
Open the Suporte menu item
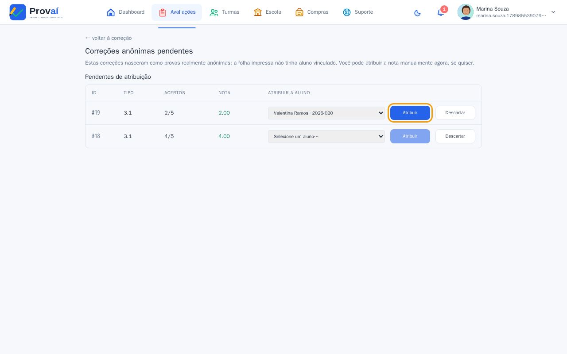point(358,12)
